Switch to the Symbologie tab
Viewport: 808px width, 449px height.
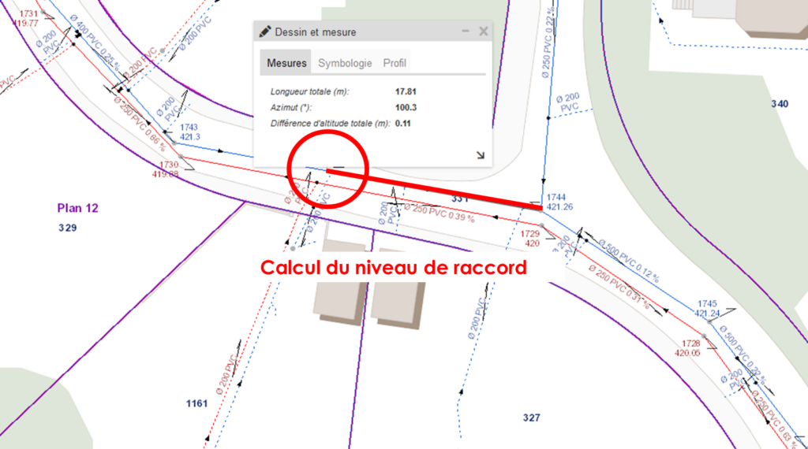coord(345,63)
